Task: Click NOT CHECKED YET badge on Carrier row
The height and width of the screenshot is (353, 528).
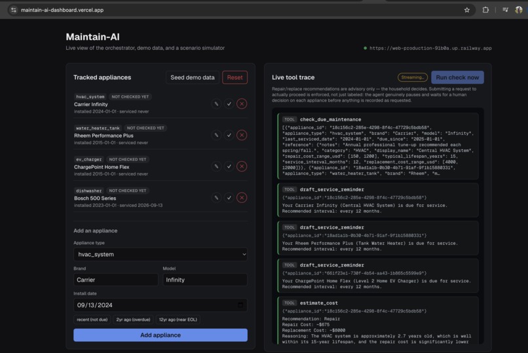Action: point(130,96)
